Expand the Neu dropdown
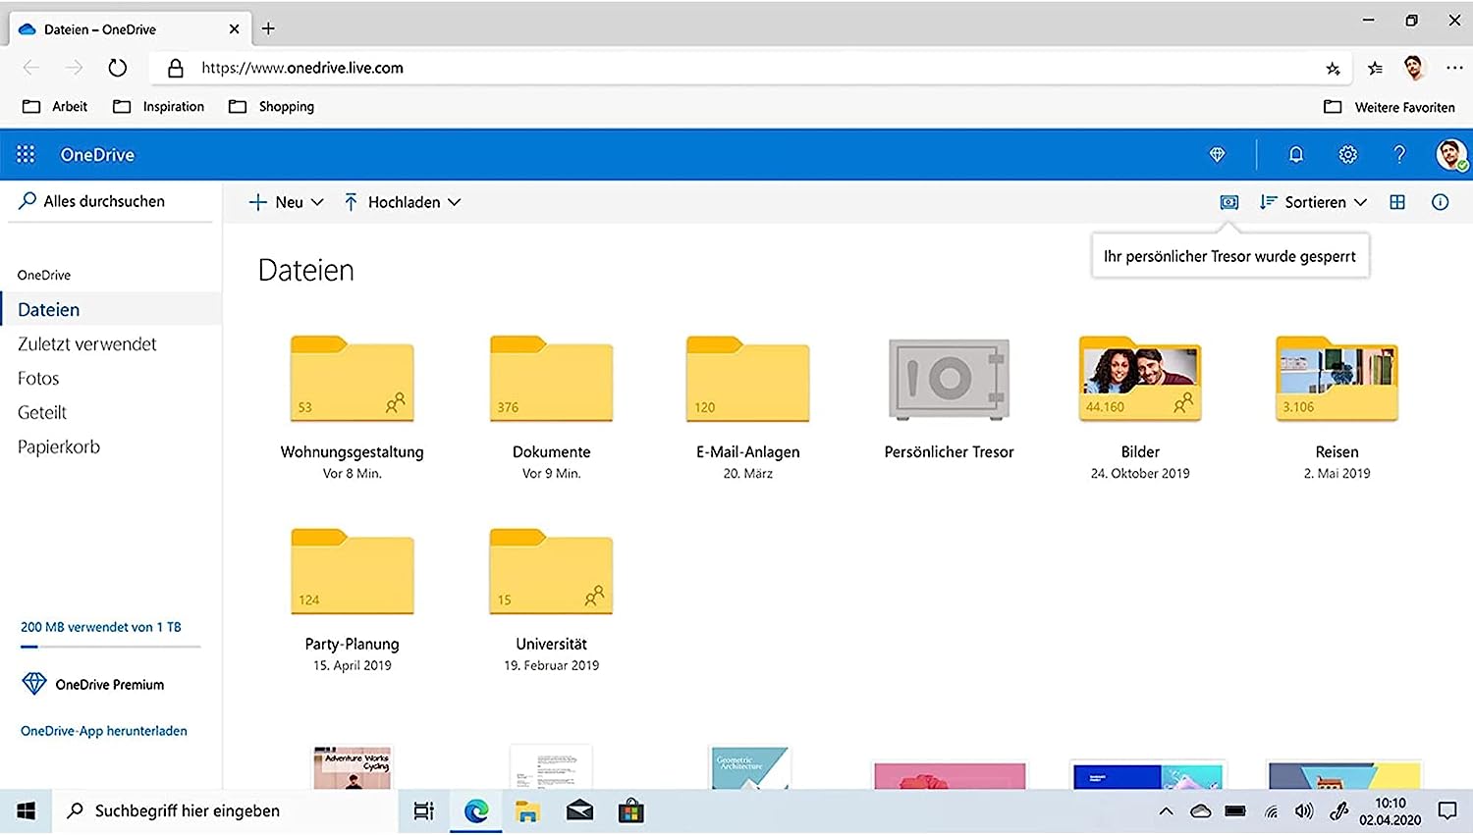This screenshot has height=835, width=1473. (286, 202)
